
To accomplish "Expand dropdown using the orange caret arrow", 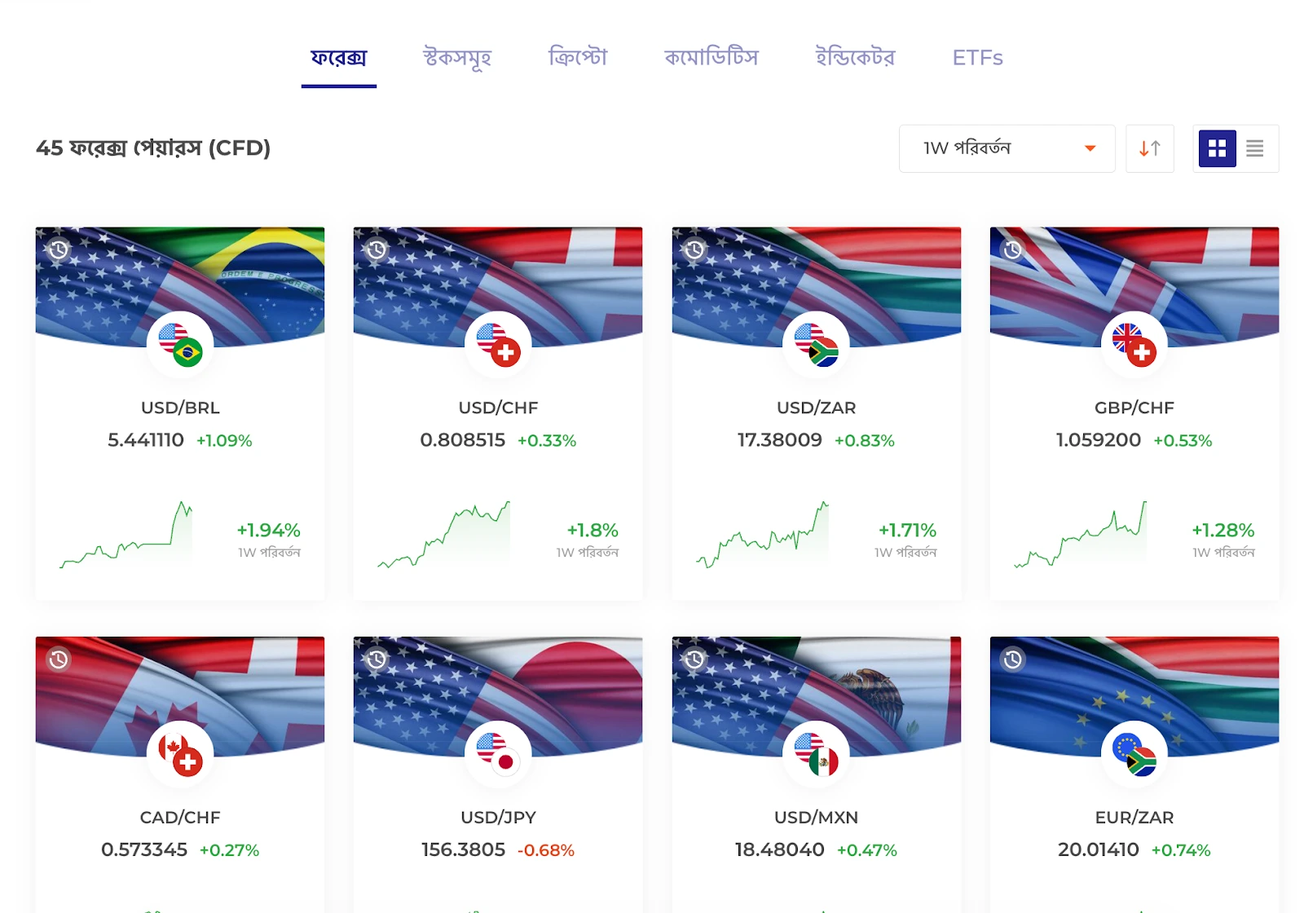I will tap(1090, 148).
